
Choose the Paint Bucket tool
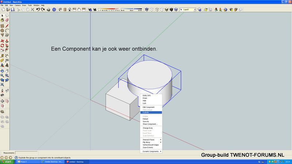pos(2,20)
